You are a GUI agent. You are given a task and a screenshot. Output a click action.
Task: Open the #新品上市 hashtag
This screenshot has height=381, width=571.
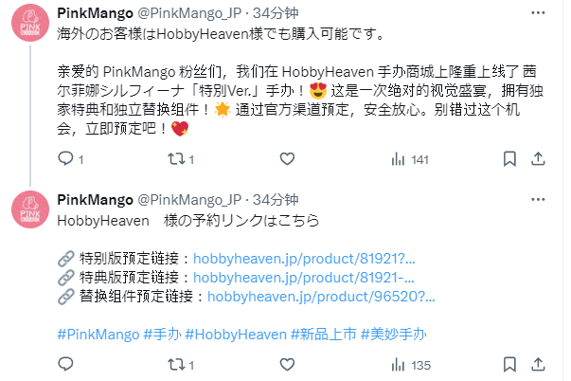click(x=323, y=335)
